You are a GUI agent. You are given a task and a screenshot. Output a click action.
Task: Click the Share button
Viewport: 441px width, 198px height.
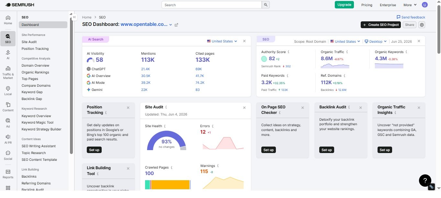(x=410, y=25)
